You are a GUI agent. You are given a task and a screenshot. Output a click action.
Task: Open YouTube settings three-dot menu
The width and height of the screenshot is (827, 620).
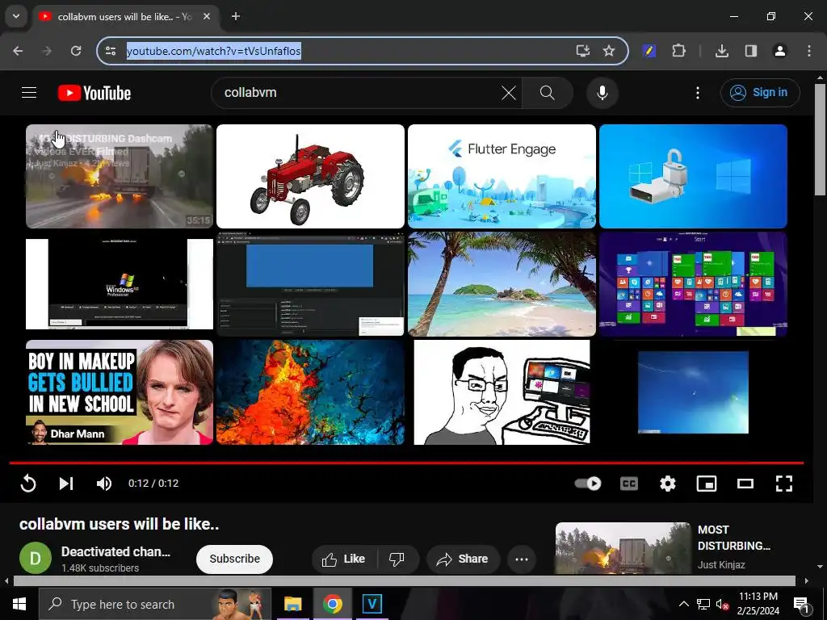tap(698, 93)
